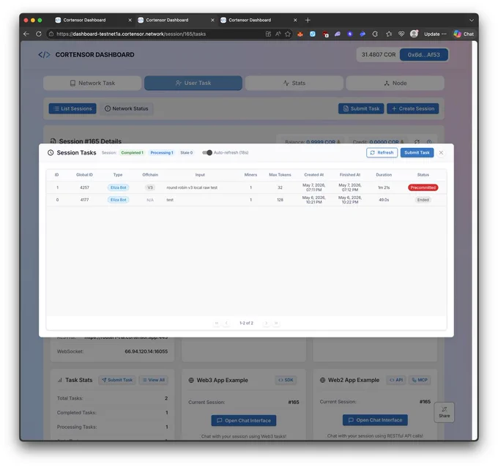Click View All in Task Stats
Viewport: 498px width, 467px height.
pos(154,380)
